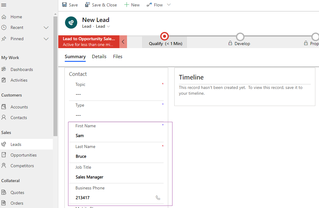Click the Contacts person icon

pos(4,117)
